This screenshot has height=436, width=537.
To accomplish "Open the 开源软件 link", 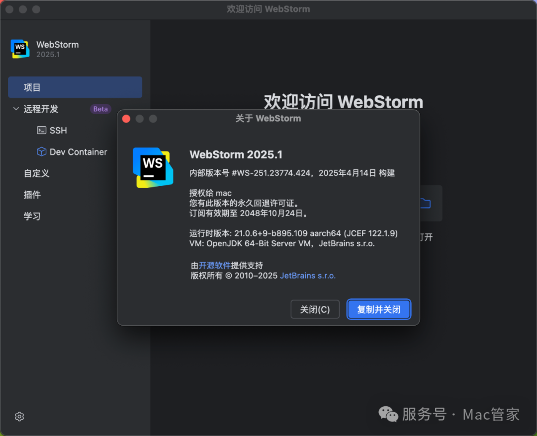I will (x=214, y=265).
